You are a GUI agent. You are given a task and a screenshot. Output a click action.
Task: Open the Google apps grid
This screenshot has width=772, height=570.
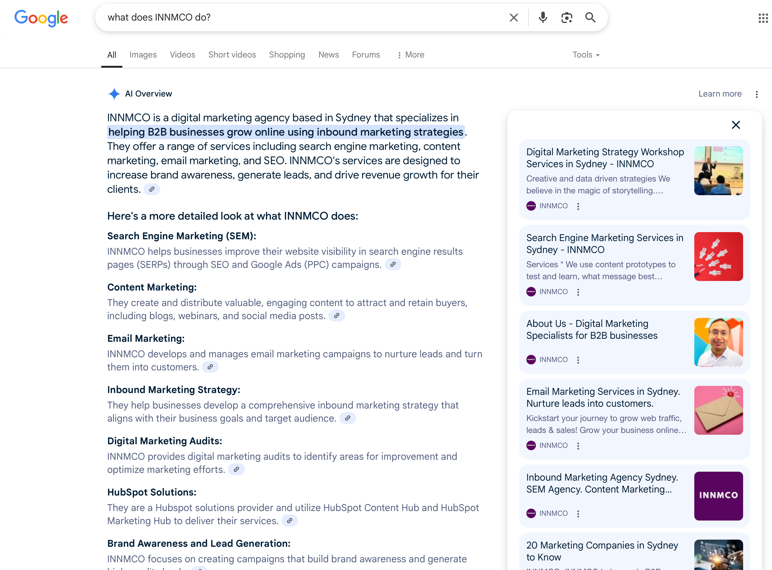pyautogui.click(x=763, y=18)
